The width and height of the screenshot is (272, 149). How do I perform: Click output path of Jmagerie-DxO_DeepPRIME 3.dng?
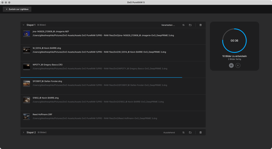pos(103,36)
